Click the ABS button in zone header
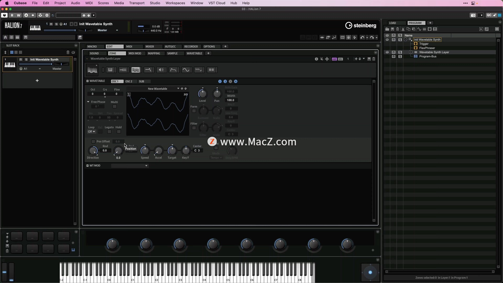 (334, 59)
